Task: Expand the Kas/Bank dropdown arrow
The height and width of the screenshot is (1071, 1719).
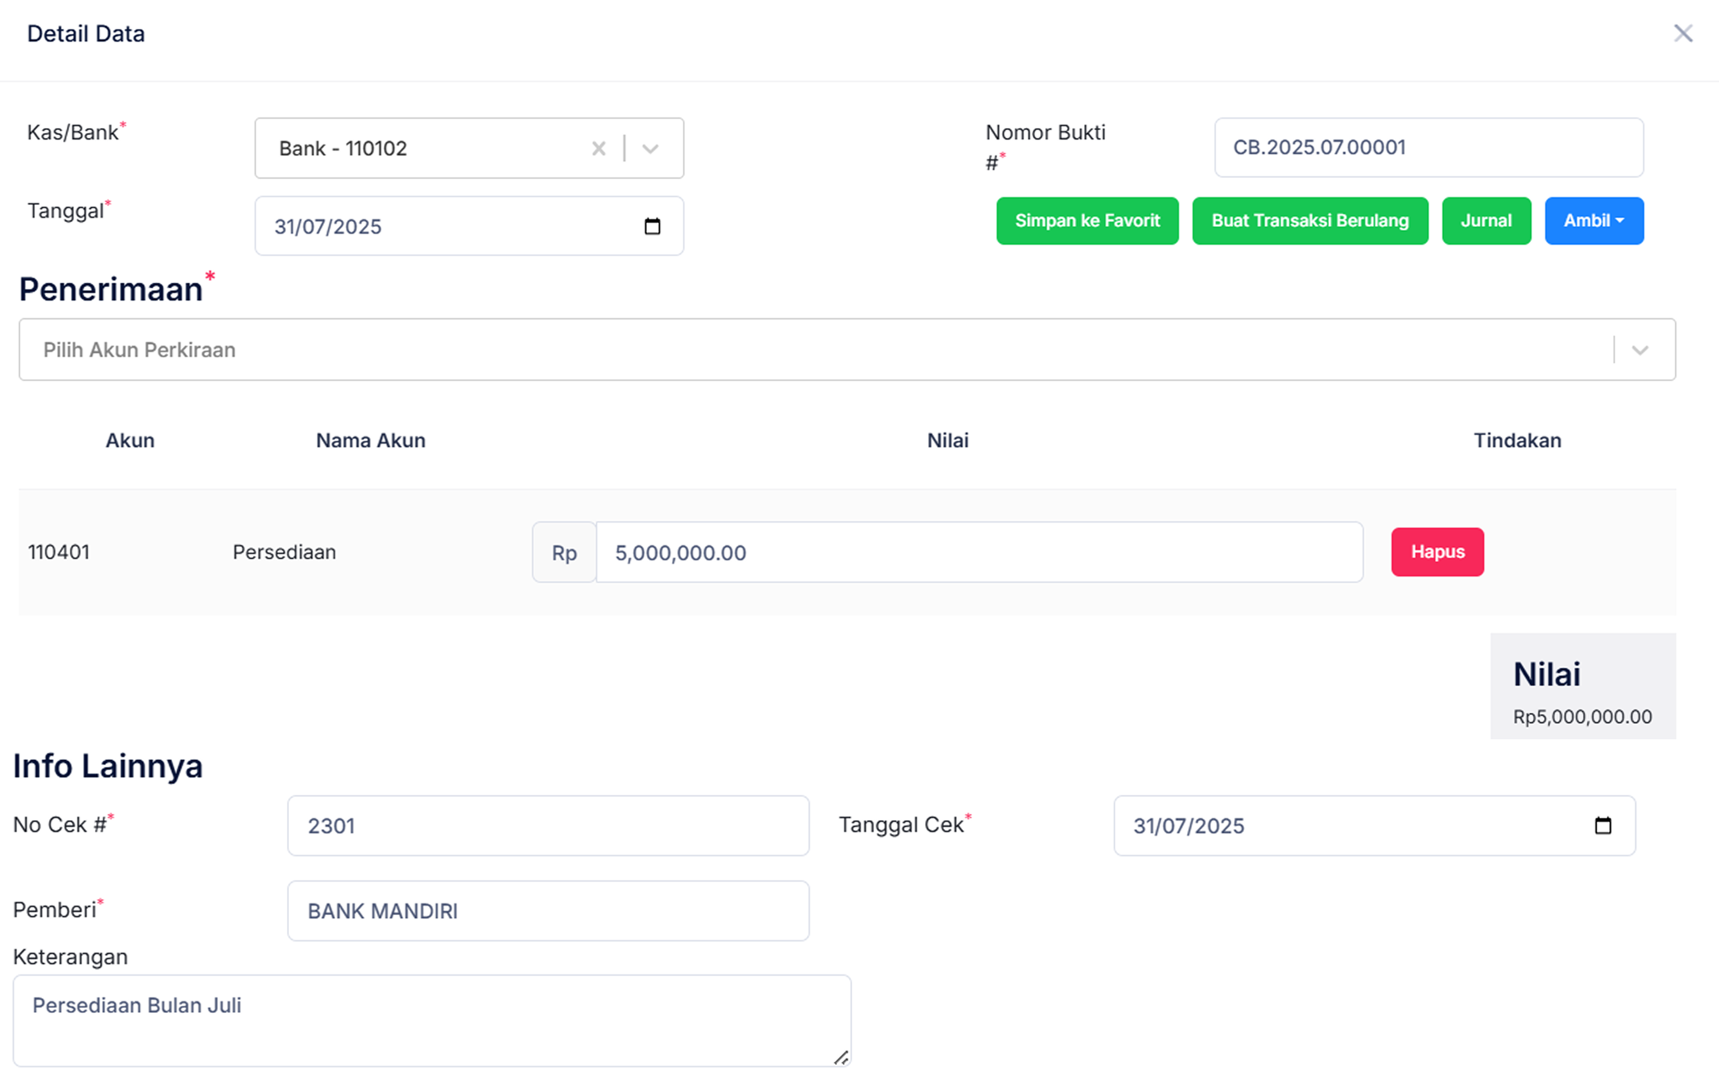Action: [x=650, y=148]
